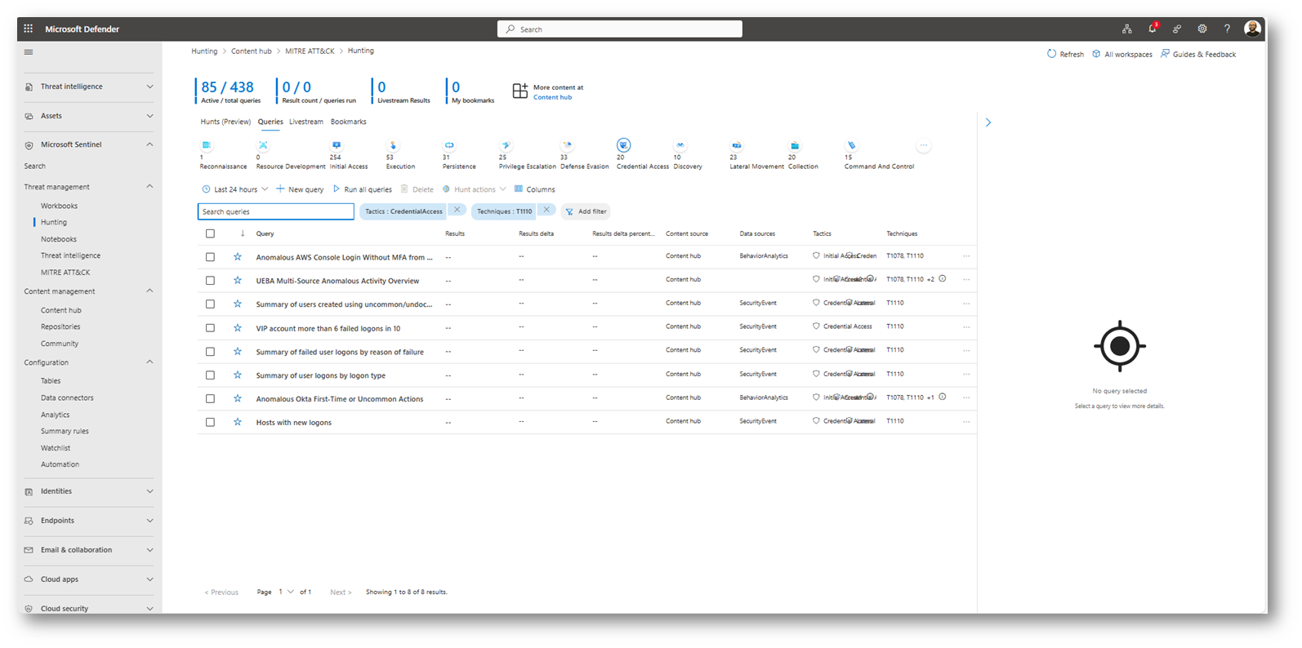
Task: Open the Last 24 hours time dropdown
Action: pyautogui.click(x=235, y=189)
